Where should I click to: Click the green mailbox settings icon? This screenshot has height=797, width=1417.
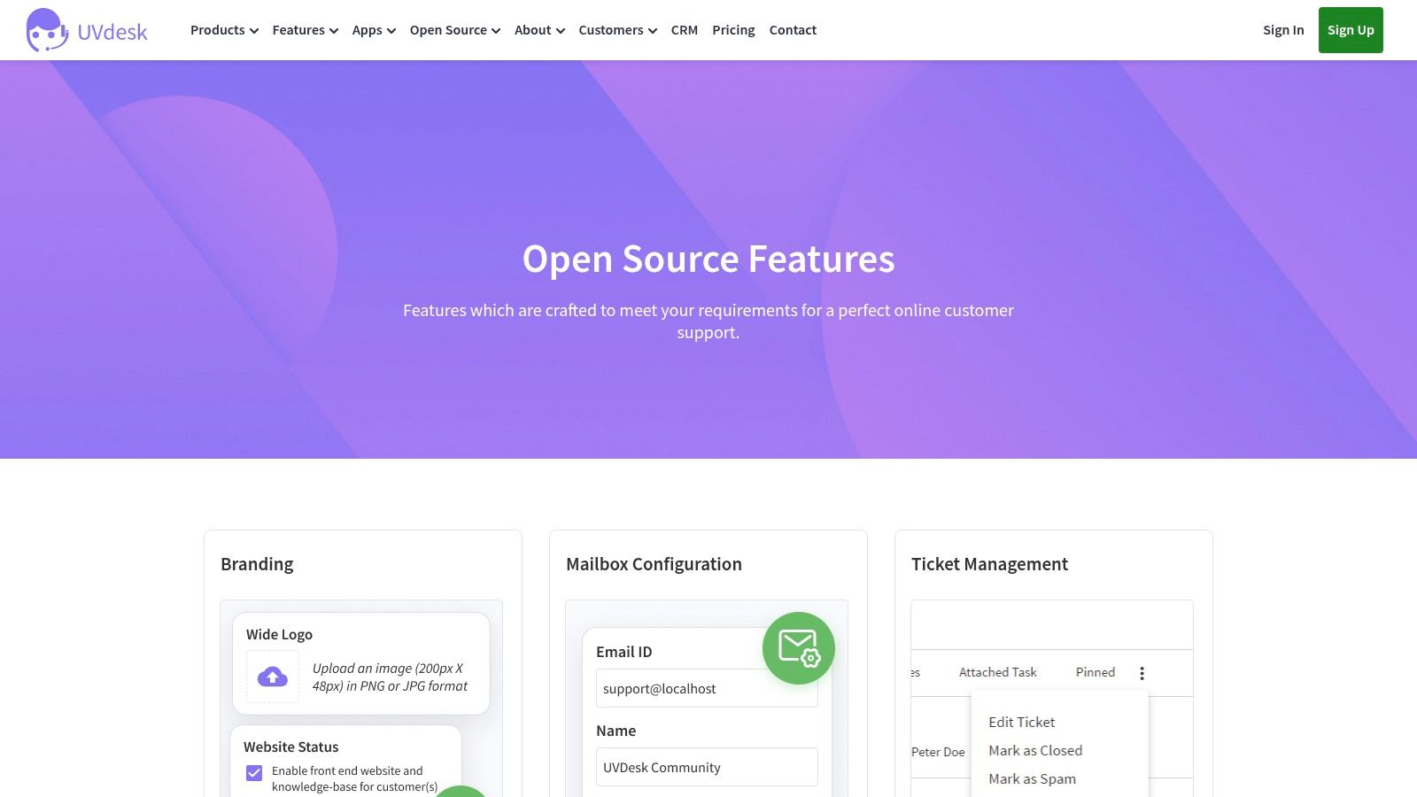tap(799, 648)
